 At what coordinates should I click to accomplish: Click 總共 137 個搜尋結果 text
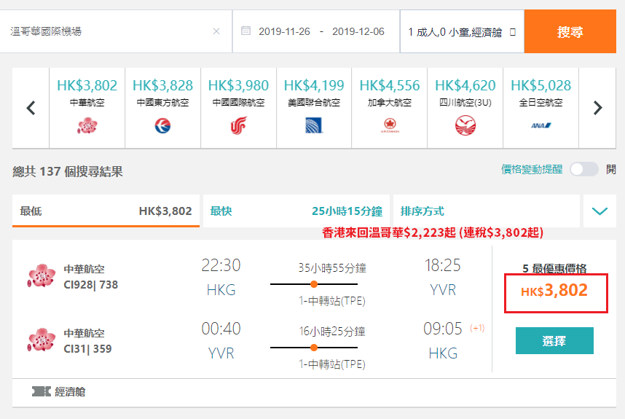tap(68, 171)
